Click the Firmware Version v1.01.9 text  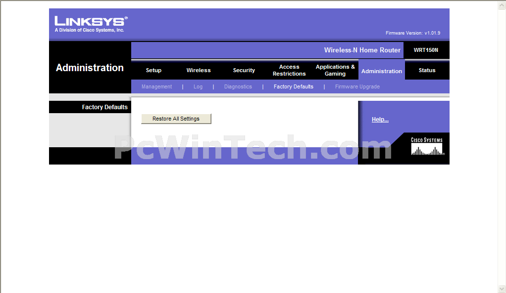(413, 33)
